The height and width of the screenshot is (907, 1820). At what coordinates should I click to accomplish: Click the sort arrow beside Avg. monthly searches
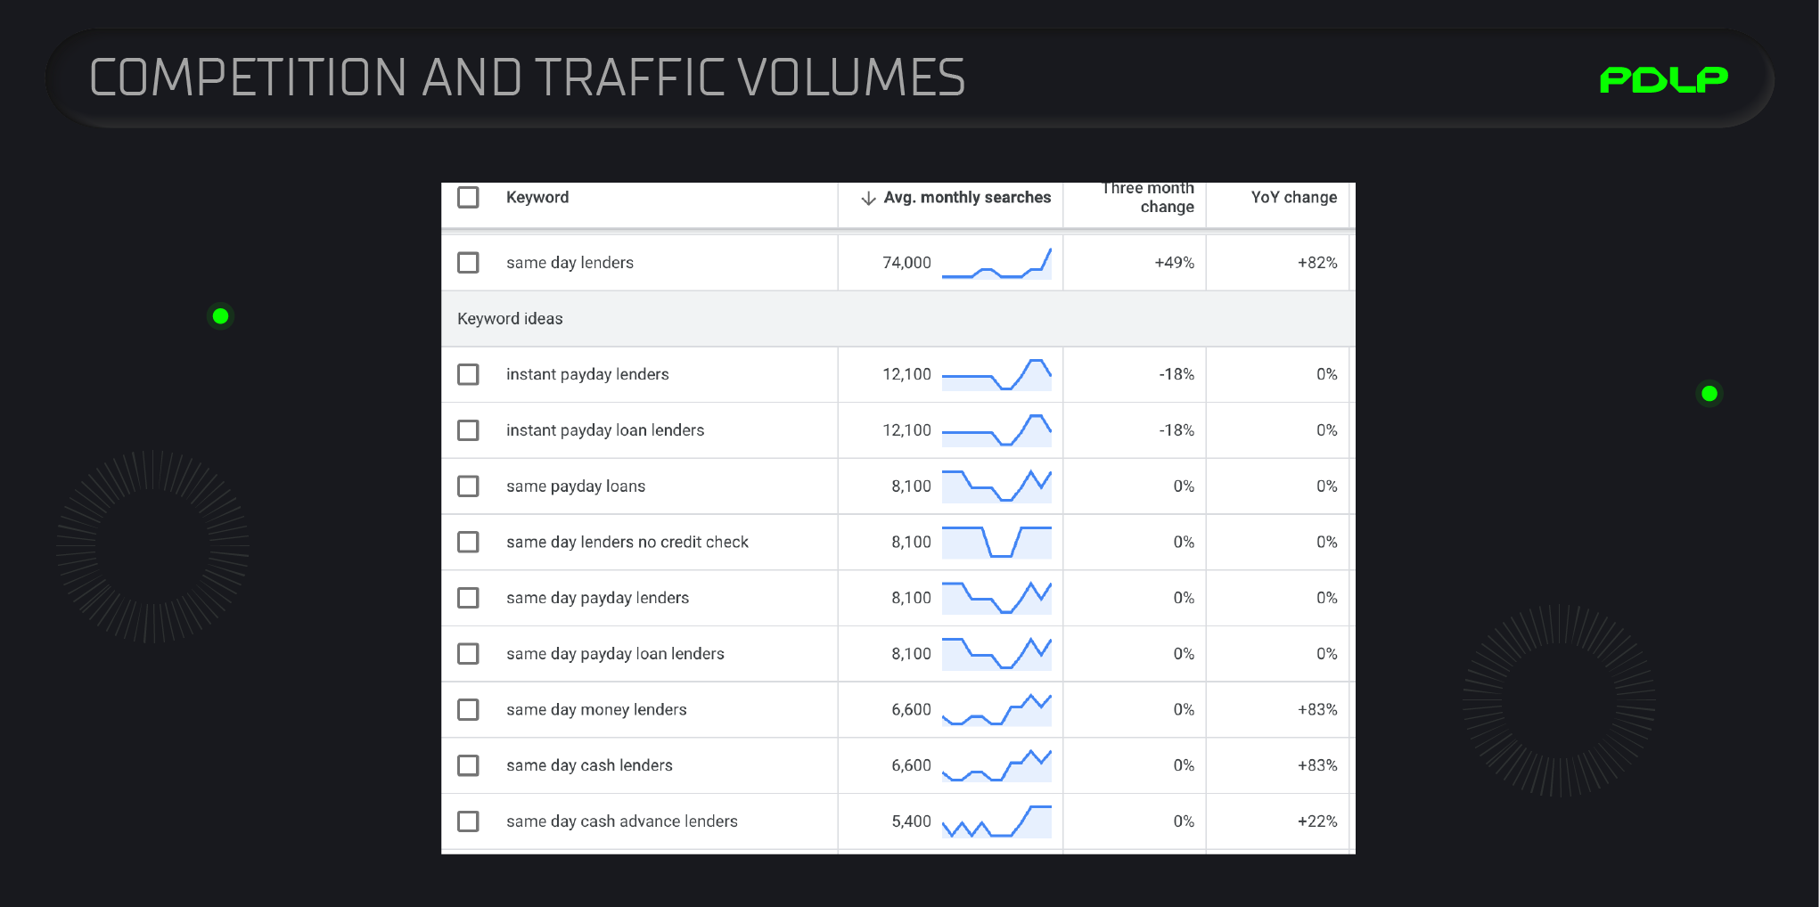coord(868,198)
